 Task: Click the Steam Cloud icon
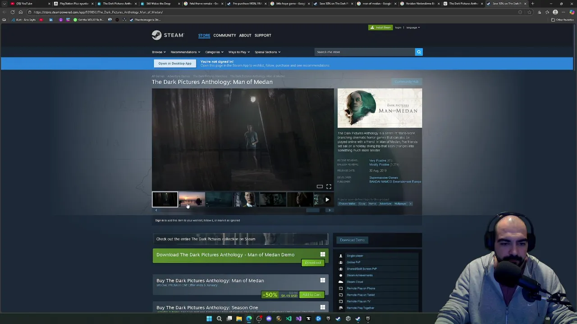point(341,282)
